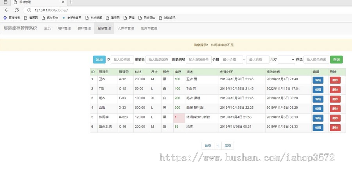Open the tab actions icon at top left
This screenshot has width=352, height=171.
tap(5, 2)
